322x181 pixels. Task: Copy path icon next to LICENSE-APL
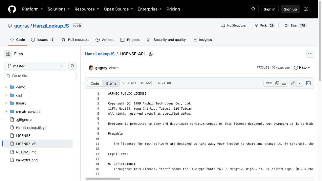pyautogui.click(x=151, y=54)
